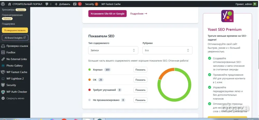Open the comments bubble icon in admin bar
The width and height of the screenshot is (259, 120).
(47, 4)
